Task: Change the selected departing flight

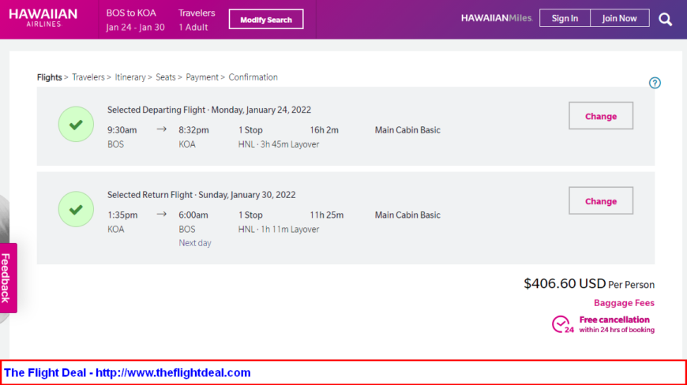Action: point(601,116)
